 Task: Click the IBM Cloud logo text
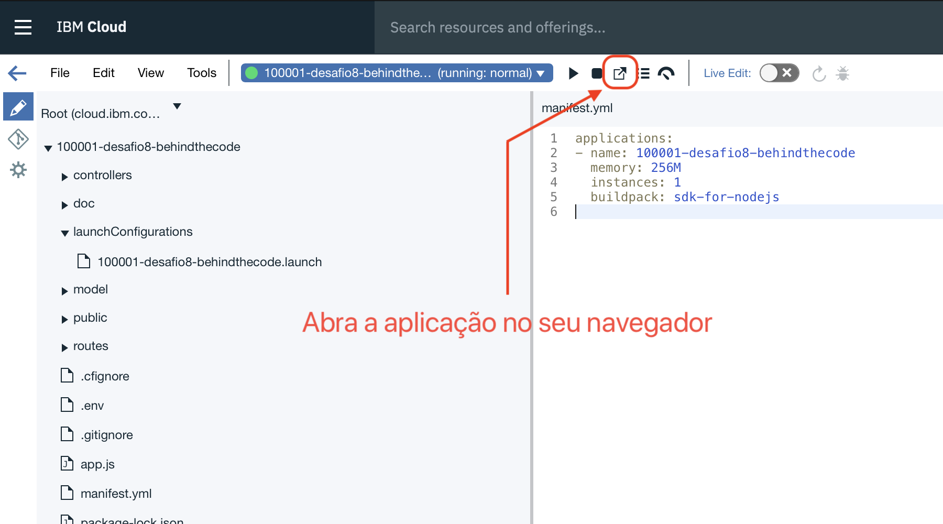click(91, 27)
